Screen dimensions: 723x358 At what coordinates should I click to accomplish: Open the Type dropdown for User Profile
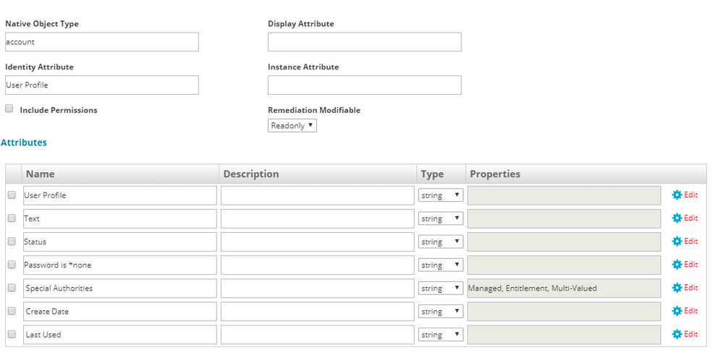(441, 195)
